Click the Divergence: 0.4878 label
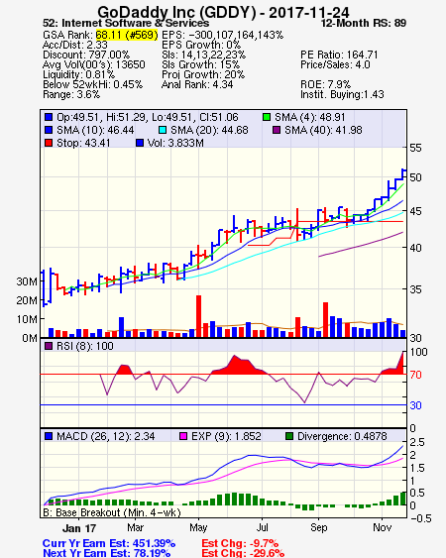This screenshot has width=446, height=558. 342,436
